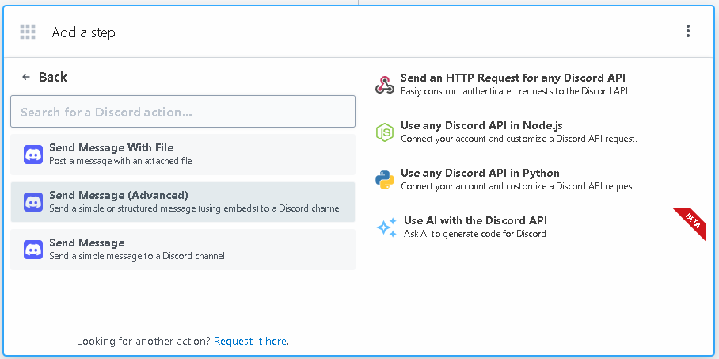Click Discord icon of simple Send Message action
The image size is (719, 359).
pos(33,250)
